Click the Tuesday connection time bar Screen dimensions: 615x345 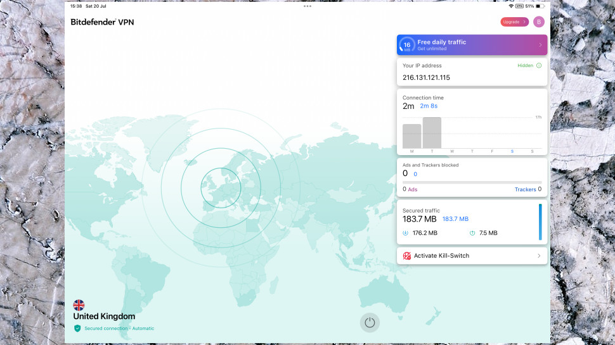(432, 132)
